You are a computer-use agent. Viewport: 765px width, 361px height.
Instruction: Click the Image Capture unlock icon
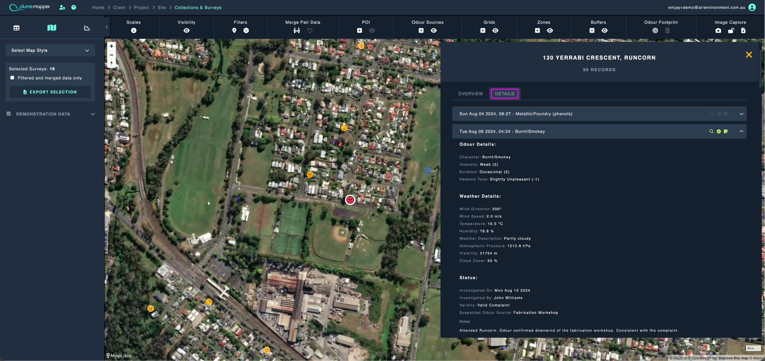pos(731,30)
